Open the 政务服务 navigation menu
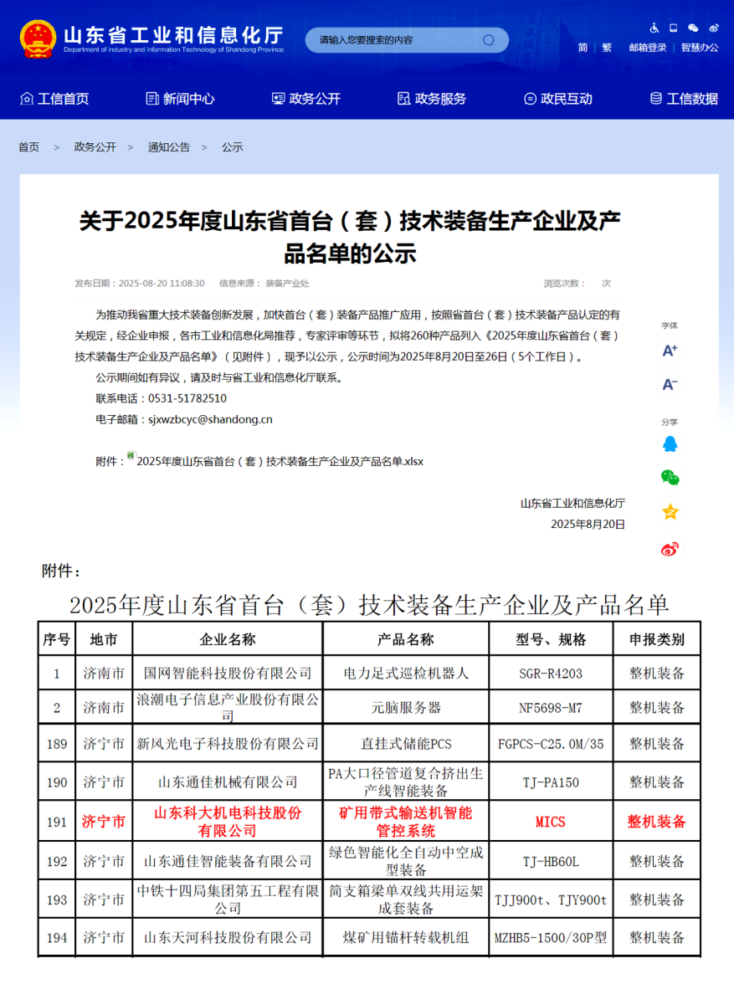 [x=432, y=99]
